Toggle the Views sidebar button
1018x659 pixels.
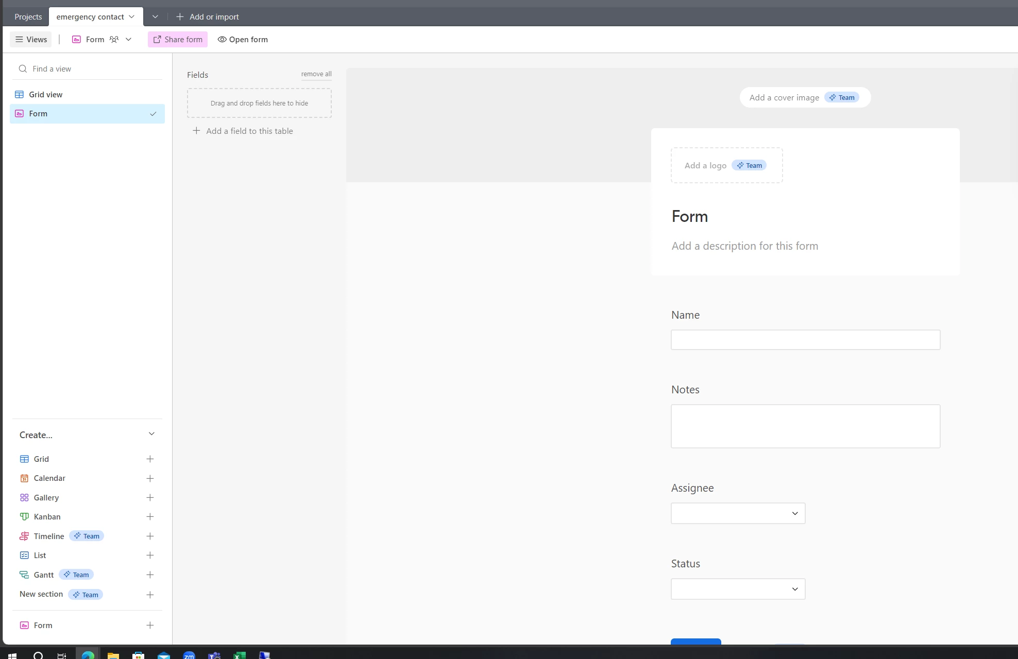tap(31, 39)
